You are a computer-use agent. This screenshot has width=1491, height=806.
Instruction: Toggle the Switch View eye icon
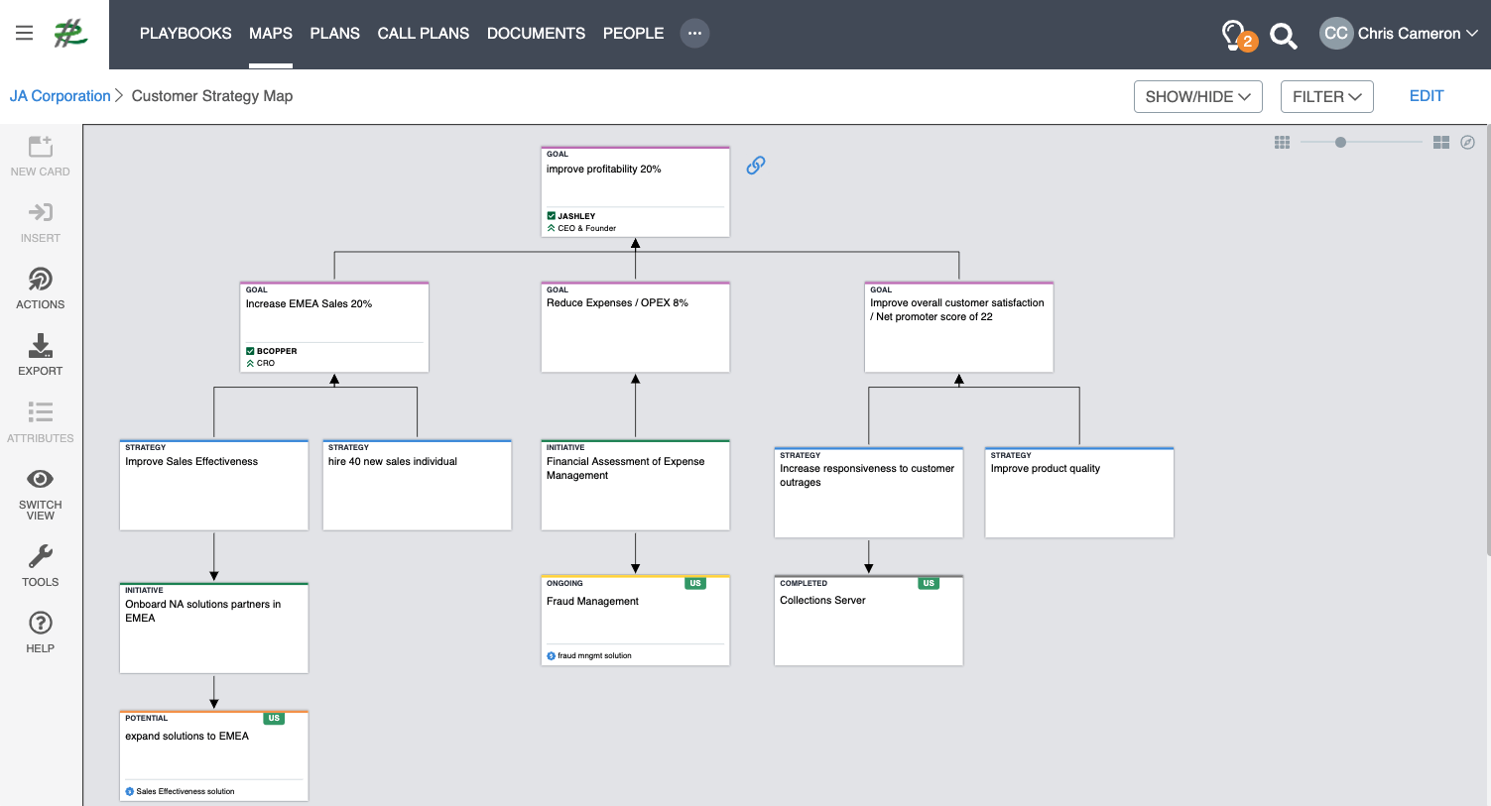pyautogui.click(x=40, y=480)
